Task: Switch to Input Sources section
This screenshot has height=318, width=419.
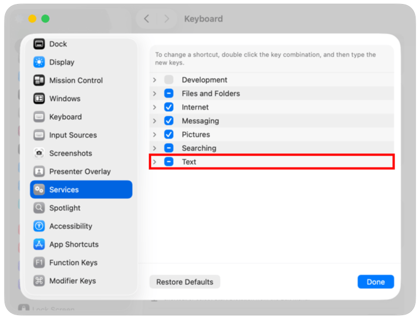Action: pyautogui.click(x=73, y=135)
